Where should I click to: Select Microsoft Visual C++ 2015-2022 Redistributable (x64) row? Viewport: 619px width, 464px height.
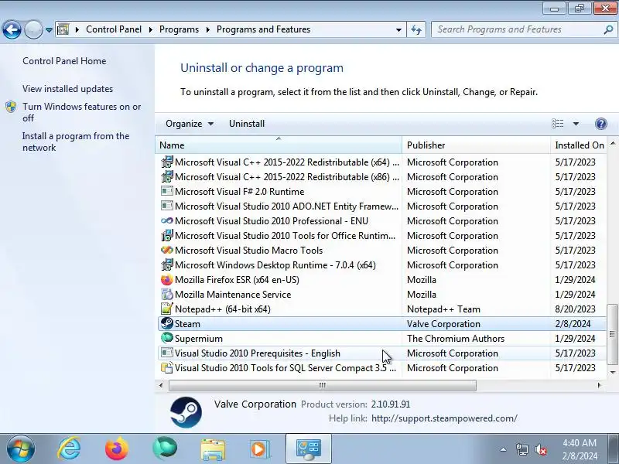coord(381,162)
